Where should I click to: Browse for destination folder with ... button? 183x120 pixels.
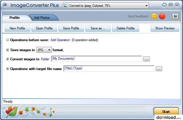tap(146, 59)
